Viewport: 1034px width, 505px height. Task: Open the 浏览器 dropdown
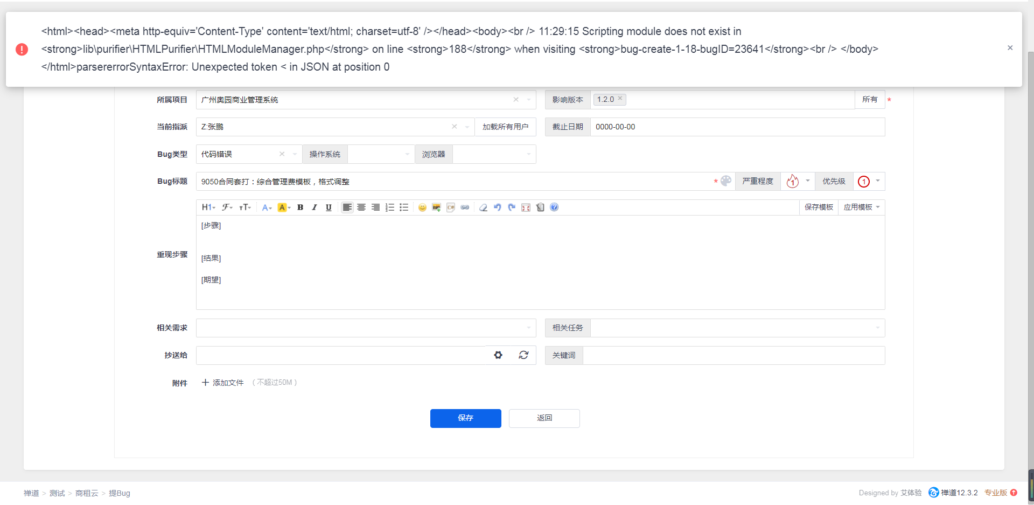coord(494,154)
